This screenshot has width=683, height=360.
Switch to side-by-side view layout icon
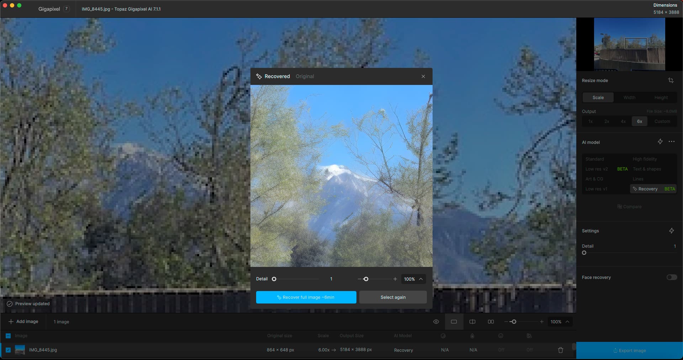click(491, 322)
